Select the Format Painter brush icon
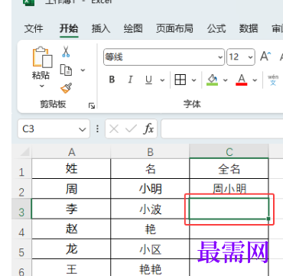 (66, 88)
